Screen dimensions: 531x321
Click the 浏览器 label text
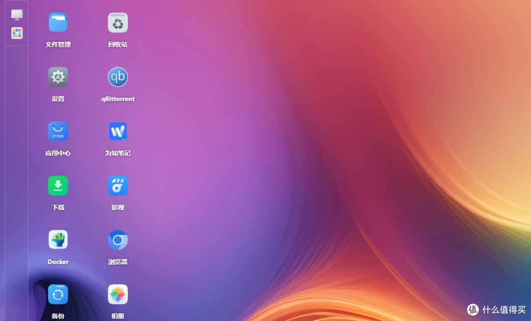point(118,262)
